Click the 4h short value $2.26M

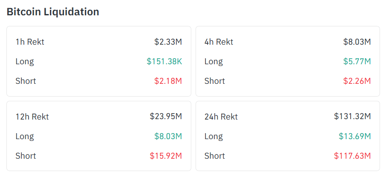click(x=357, y=81)
